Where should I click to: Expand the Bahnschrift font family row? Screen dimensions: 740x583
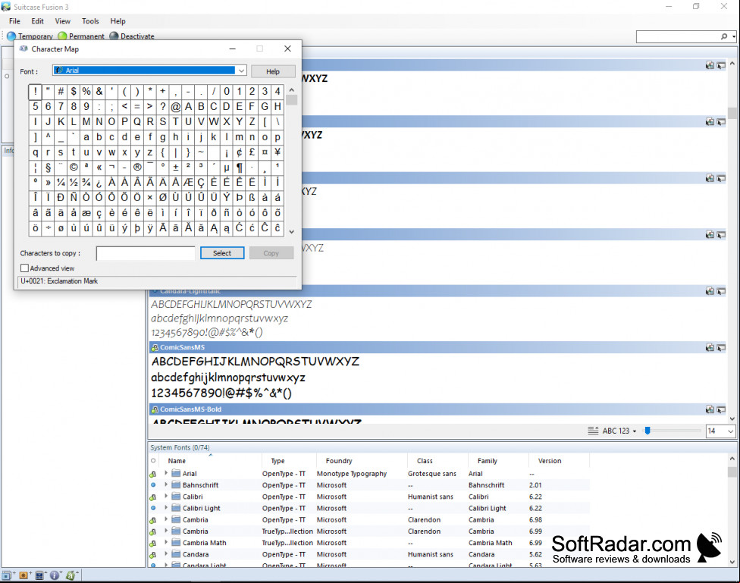coord(166,484)
